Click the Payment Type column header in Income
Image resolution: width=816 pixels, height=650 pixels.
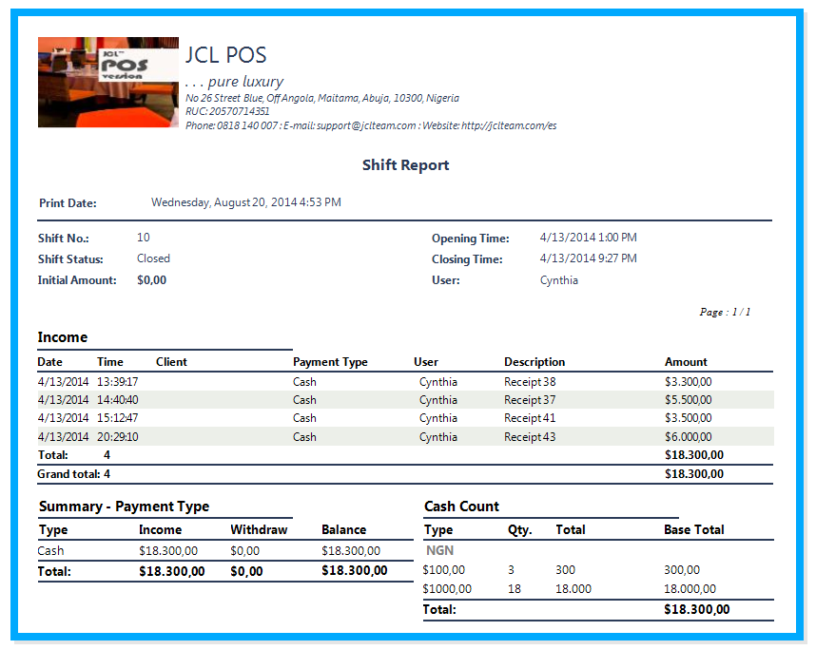click(x=330, y=362)
